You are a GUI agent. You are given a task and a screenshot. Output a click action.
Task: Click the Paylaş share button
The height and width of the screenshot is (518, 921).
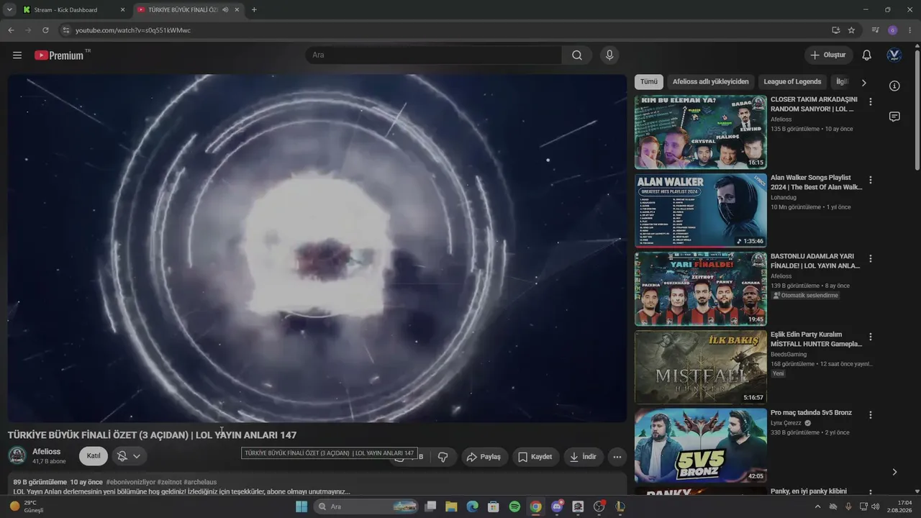point(484,457)
